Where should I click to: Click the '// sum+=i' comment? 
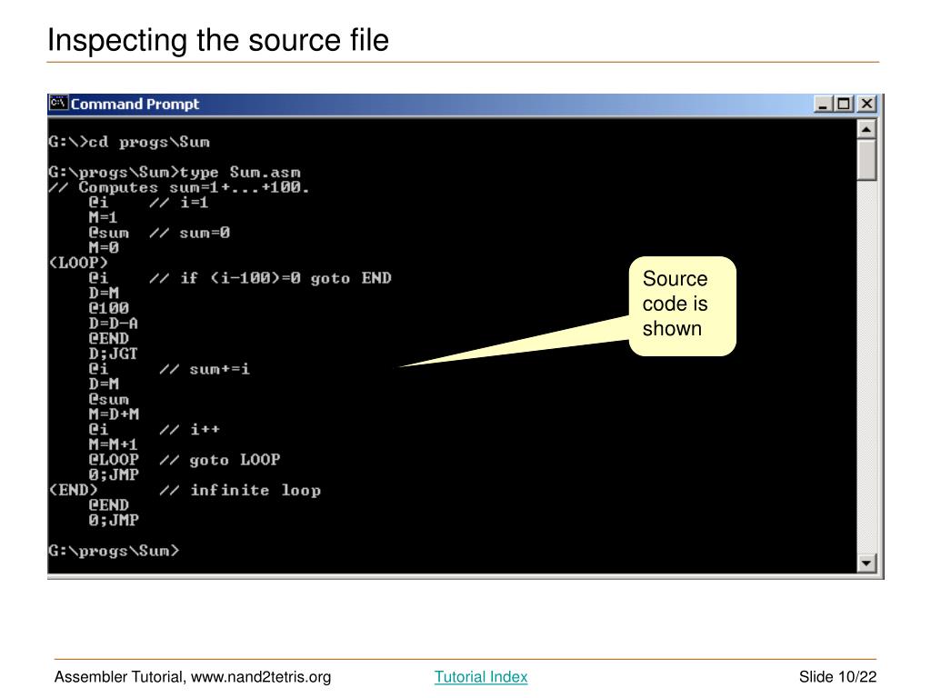tap(205, 369)
